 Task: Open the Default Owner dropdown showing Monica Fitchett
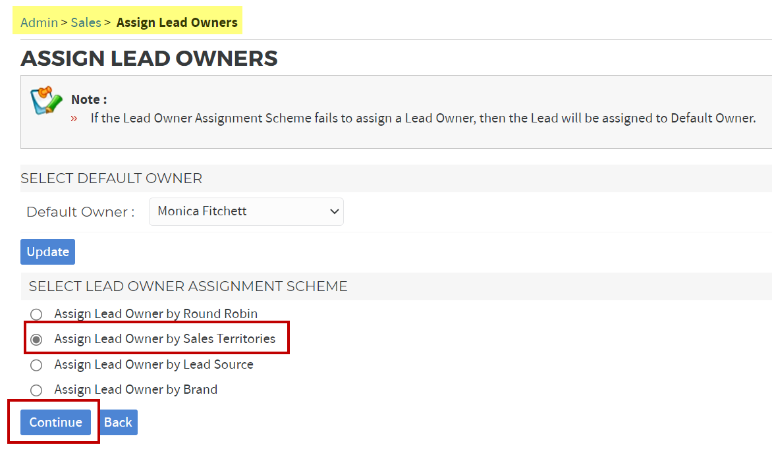click(x=245, y=212)
